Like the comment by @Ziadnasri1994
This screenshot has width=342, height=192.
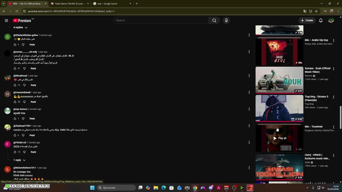coord(15,135)
